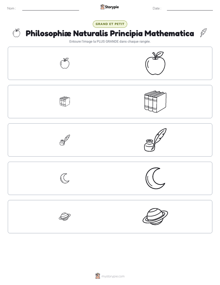Choose the small crescent moon
The image size is (220, 285).
tap(65, 178)
